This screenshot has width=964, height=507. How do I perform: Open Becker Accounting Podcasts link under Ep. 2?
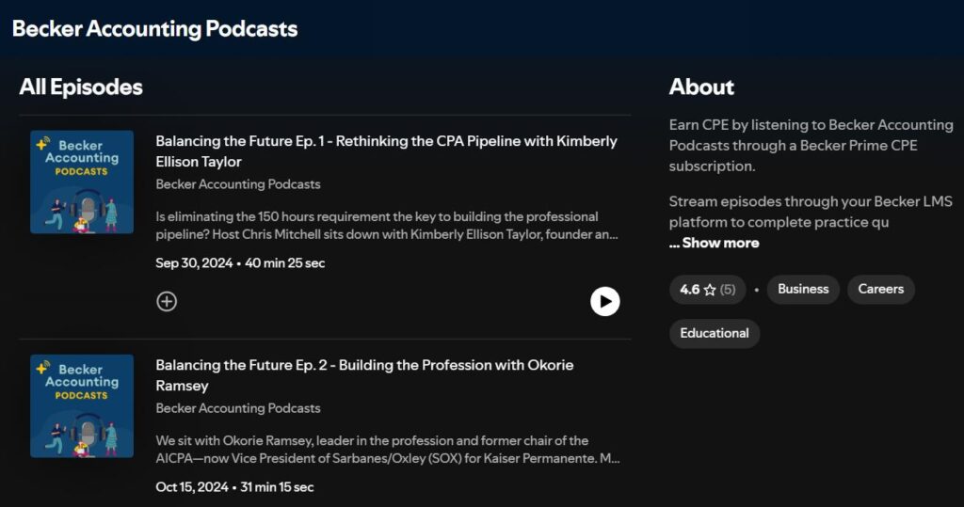click(x=238, y=408)
